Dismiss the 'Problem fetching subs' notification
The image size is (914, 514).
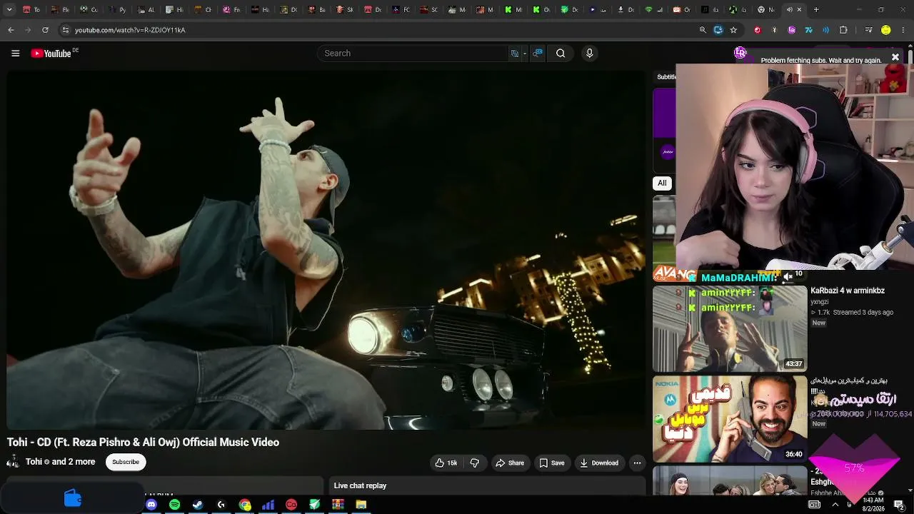pos(895,57)
